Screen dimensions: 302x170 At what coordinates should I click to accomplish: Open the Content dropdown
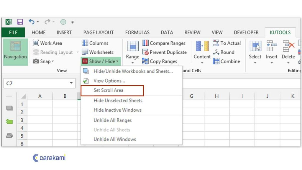point(202,52)
